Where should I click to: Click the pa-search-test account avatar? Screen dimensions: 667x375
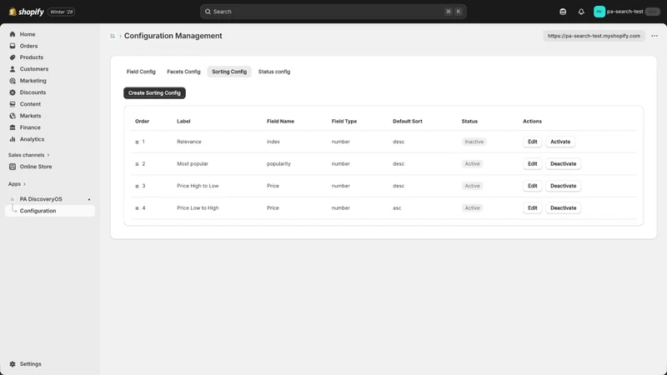[x=599, y=12]
